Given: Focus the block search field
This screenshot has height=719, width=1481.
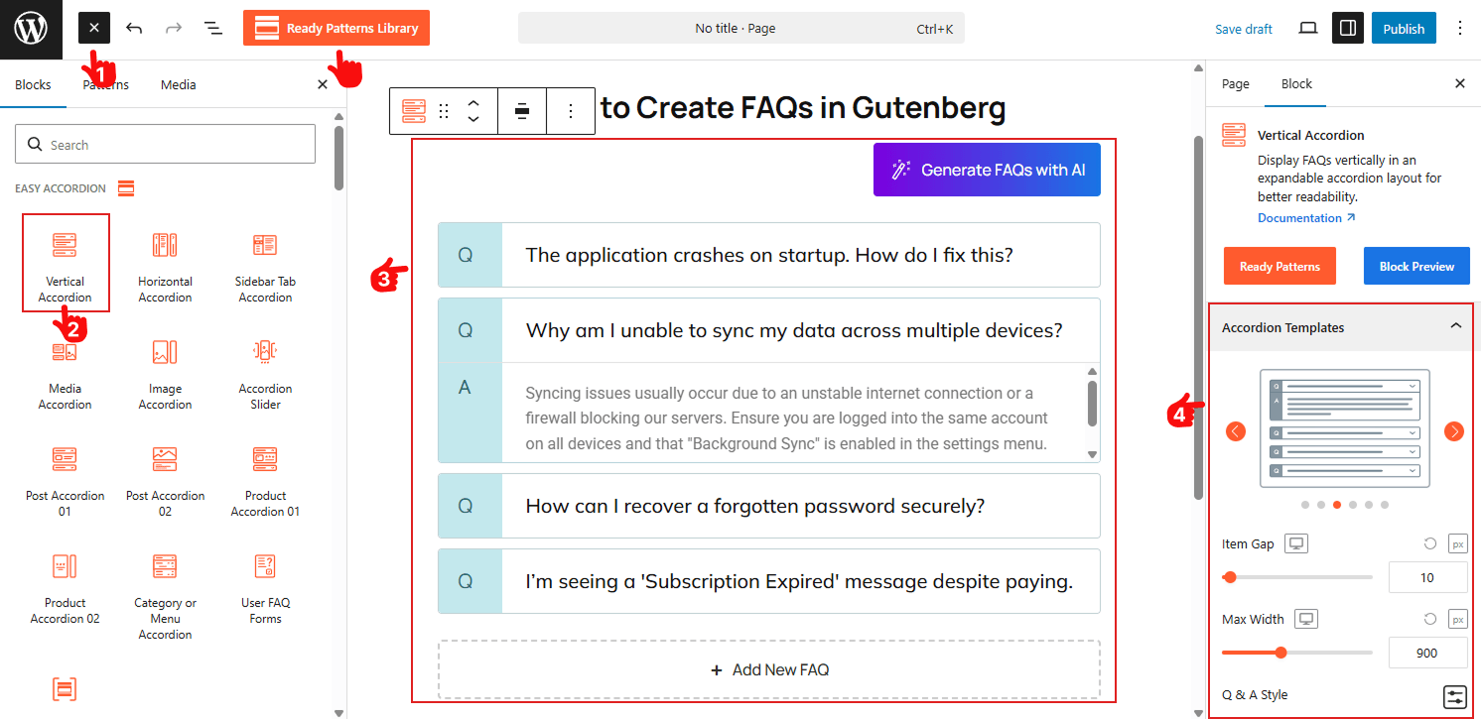Looking at the screenshot, I should (165, 144).
